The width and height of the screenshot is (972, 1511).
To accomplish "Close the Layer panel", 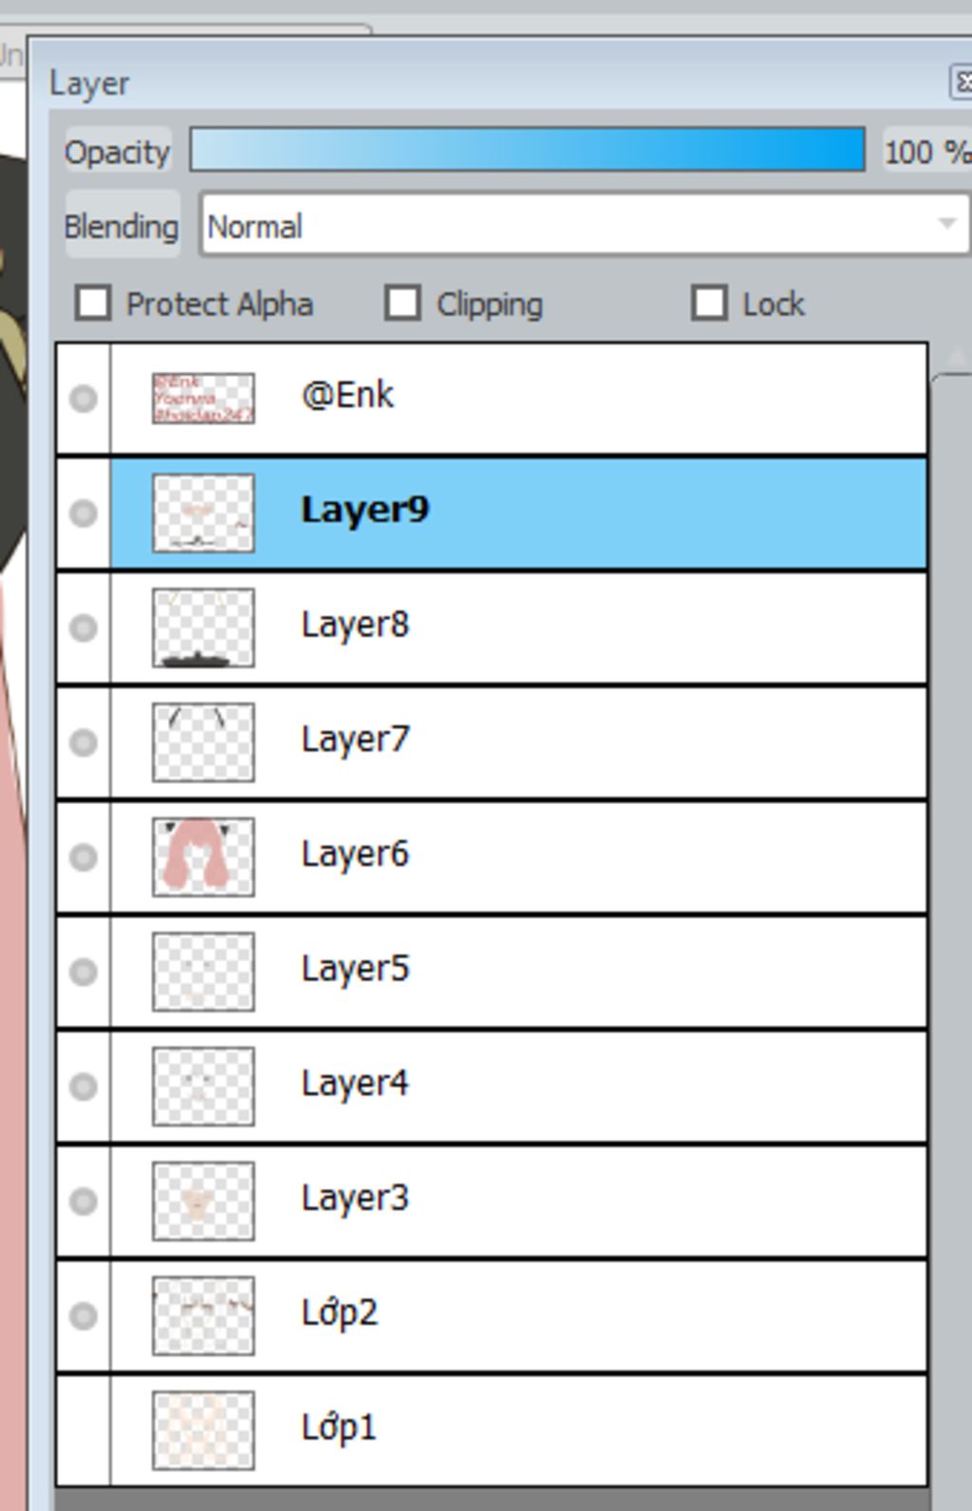I will (961, 83).
